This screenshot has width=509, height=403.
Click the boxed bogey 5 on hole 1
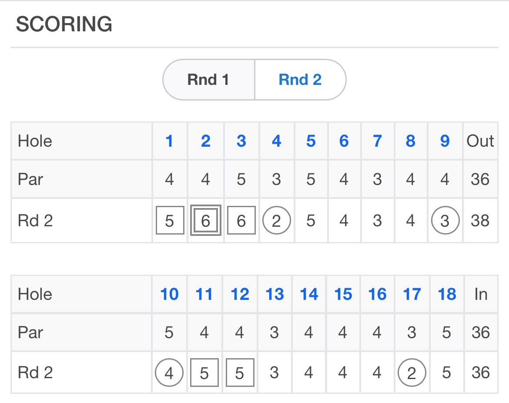coord(170,220)
